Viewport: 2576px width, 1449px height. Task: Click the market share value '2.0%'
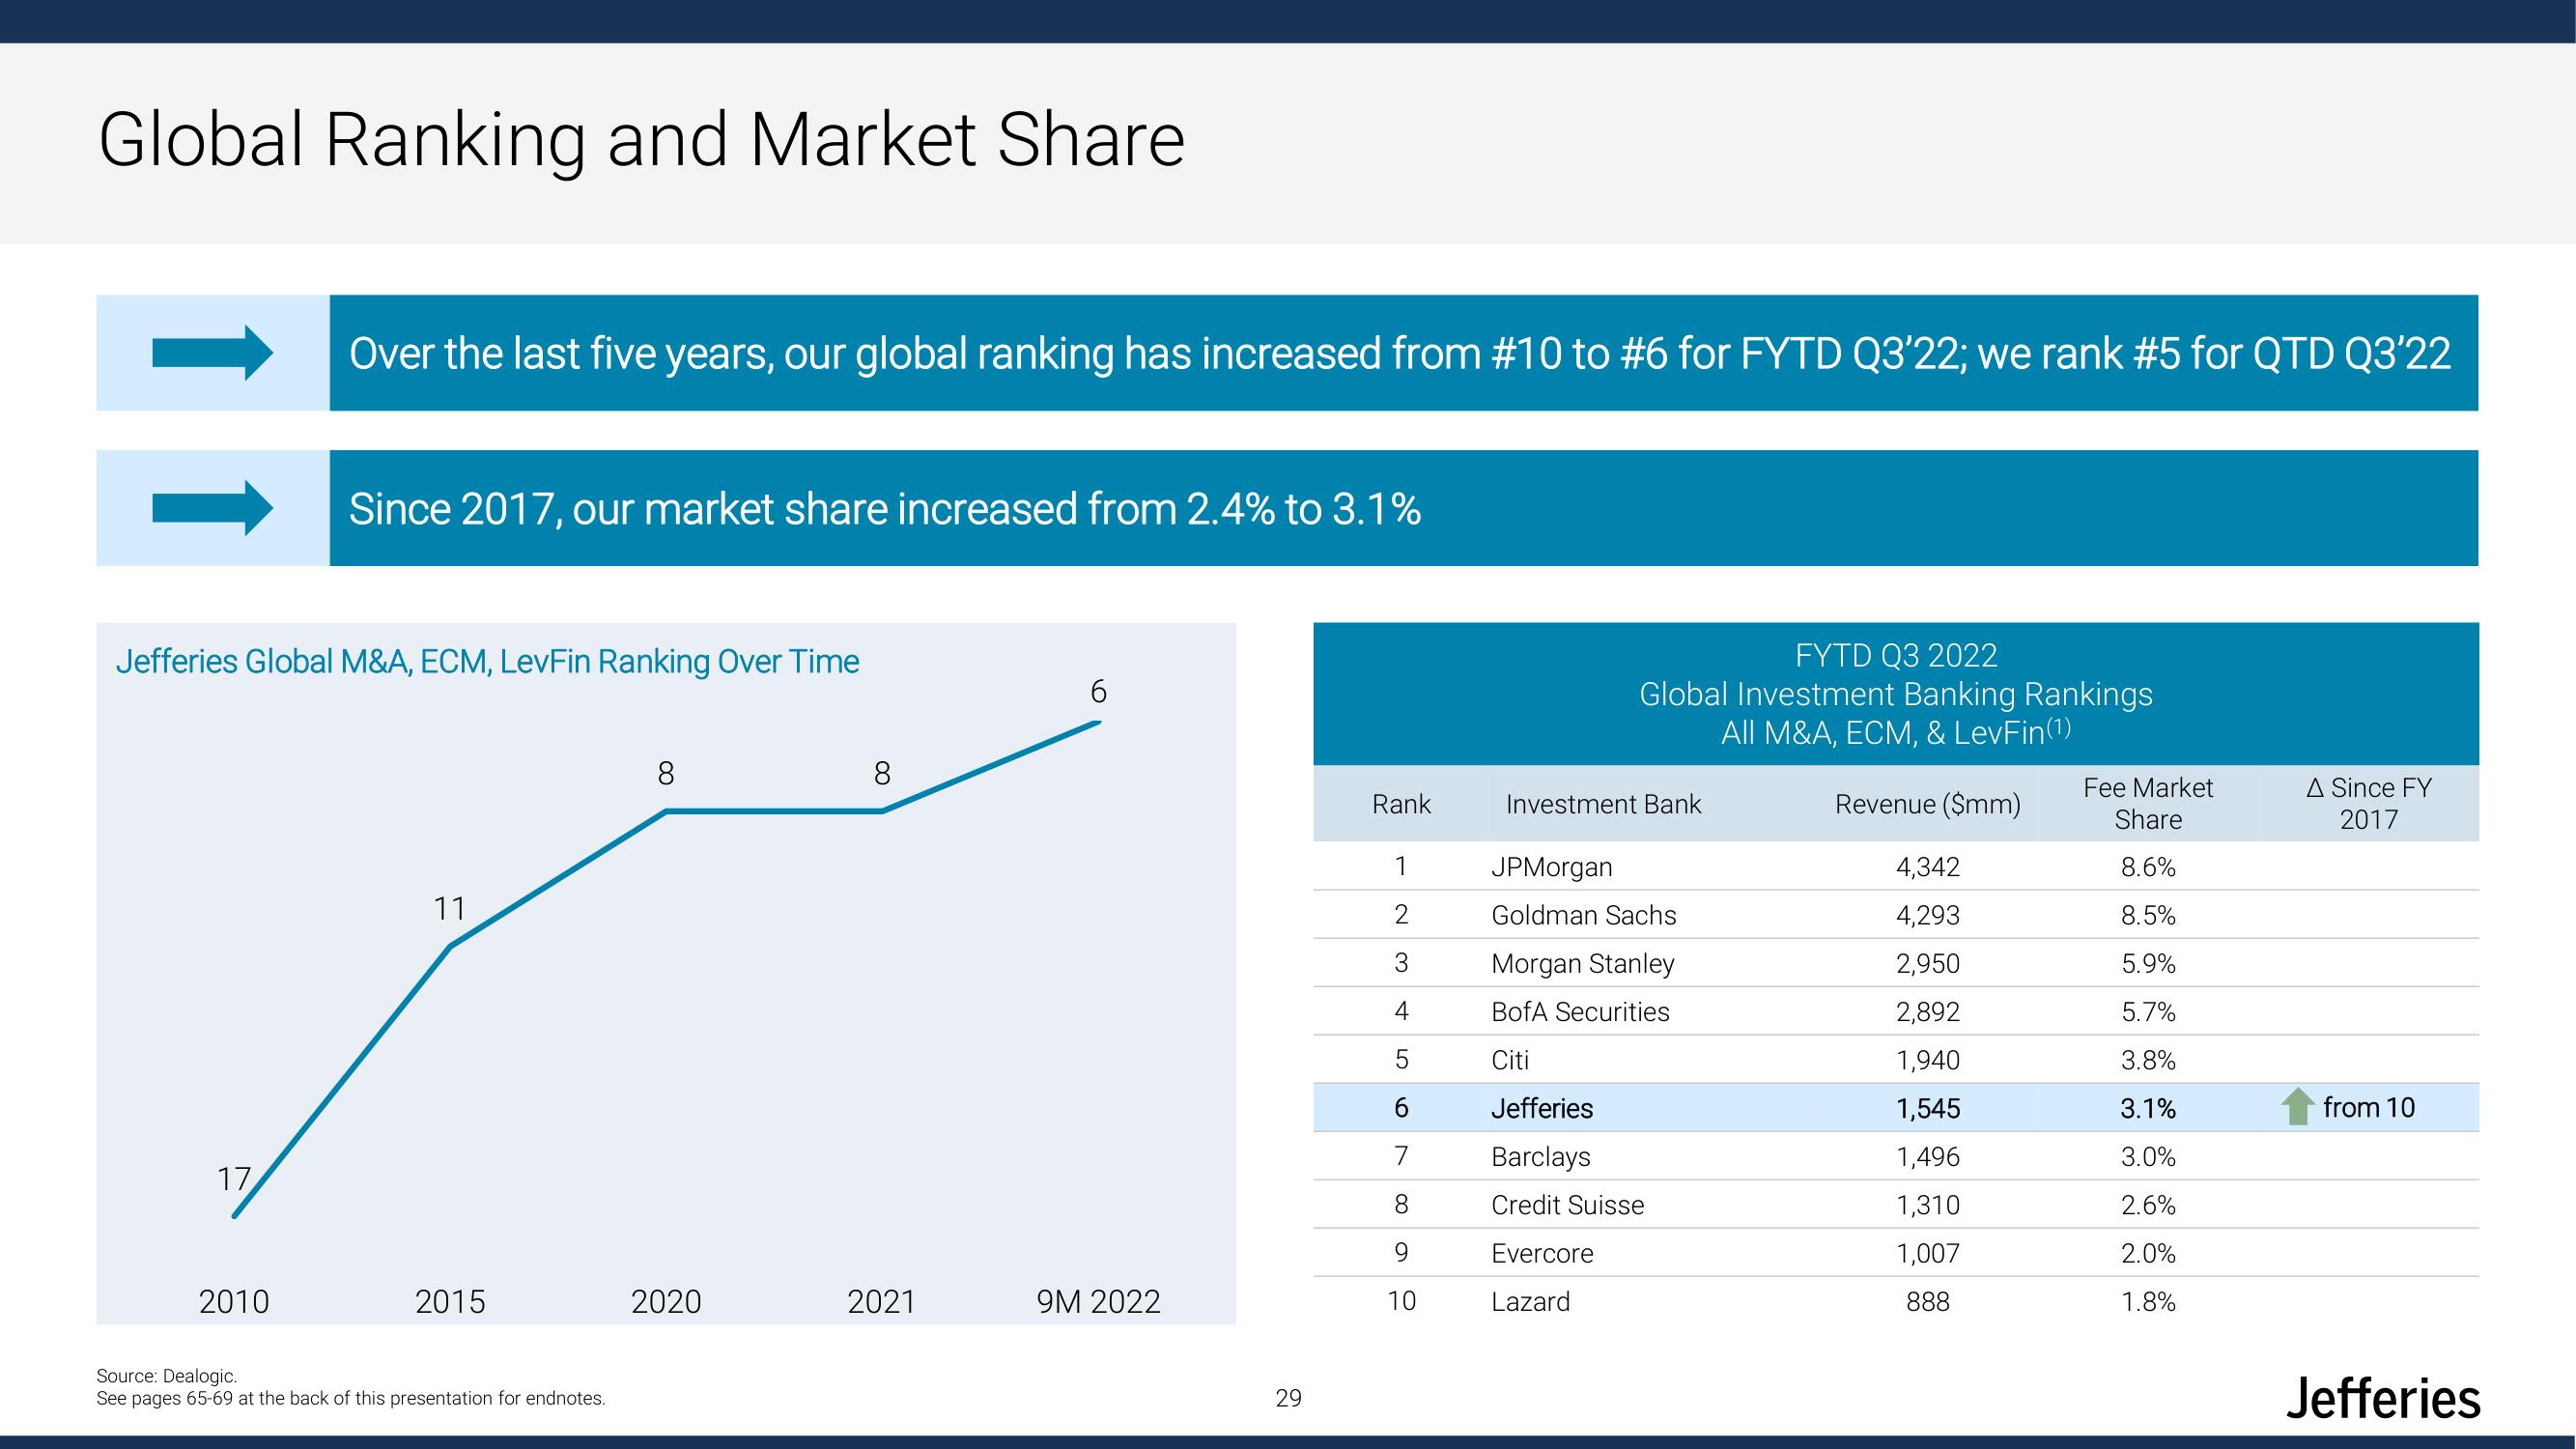coord(2148,1253)
